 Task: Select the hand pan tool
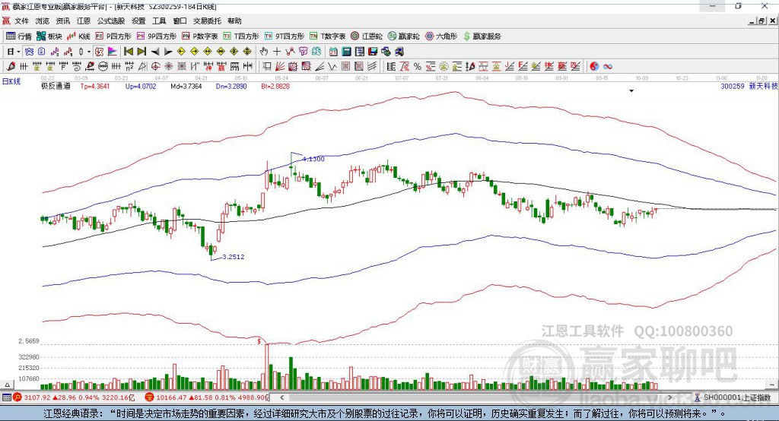click(x=264, y=52)
